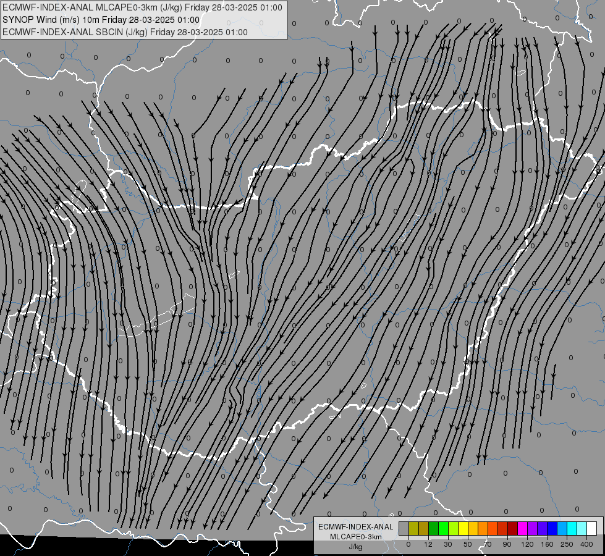Viewport: 605px width, 556px height.
Task: Click the pure yellow legend swatch
Action: point(463,528)
